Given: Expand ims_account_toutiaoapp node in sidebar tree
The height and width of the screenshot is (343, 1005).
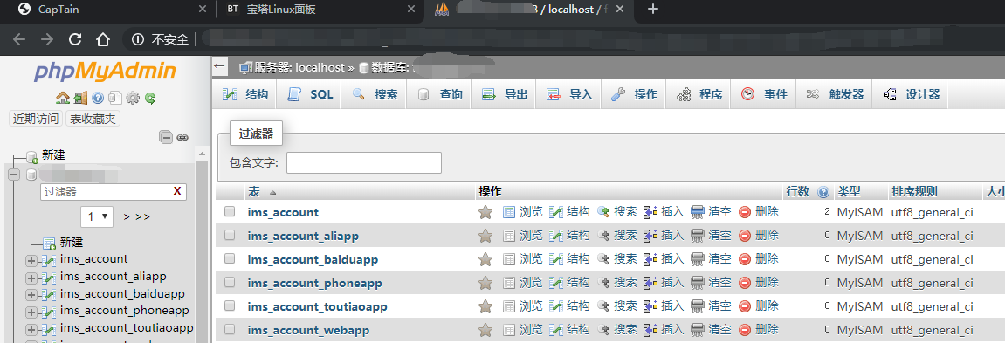Looking at the screenshot, I should click(31, 330).
